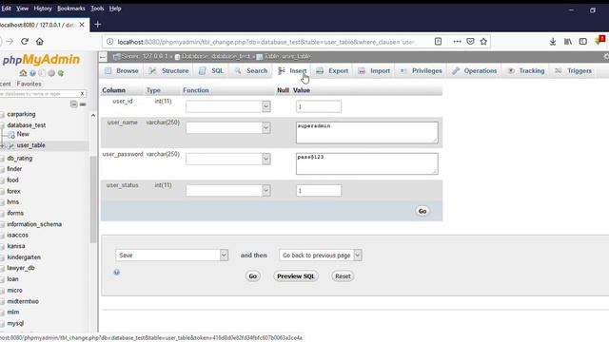Click the Reset button
The width and height of the screenshot is (609, 342).
343,276
